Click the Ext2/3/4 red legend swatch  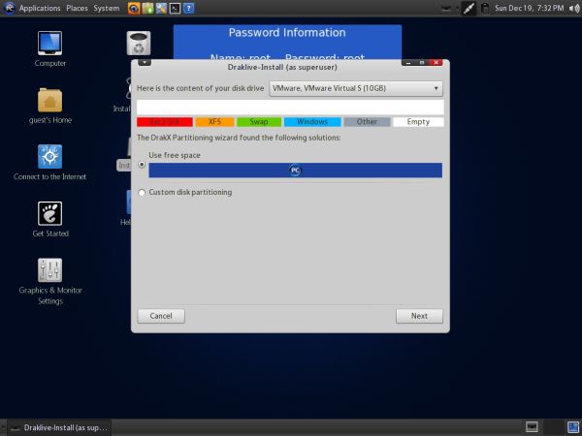(x=165, y=122)
